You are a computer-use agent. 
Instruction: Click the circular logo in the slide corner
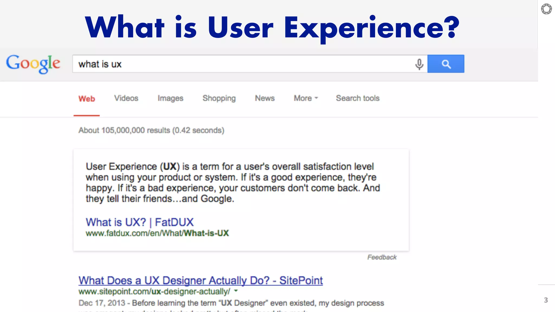[546, 9]
